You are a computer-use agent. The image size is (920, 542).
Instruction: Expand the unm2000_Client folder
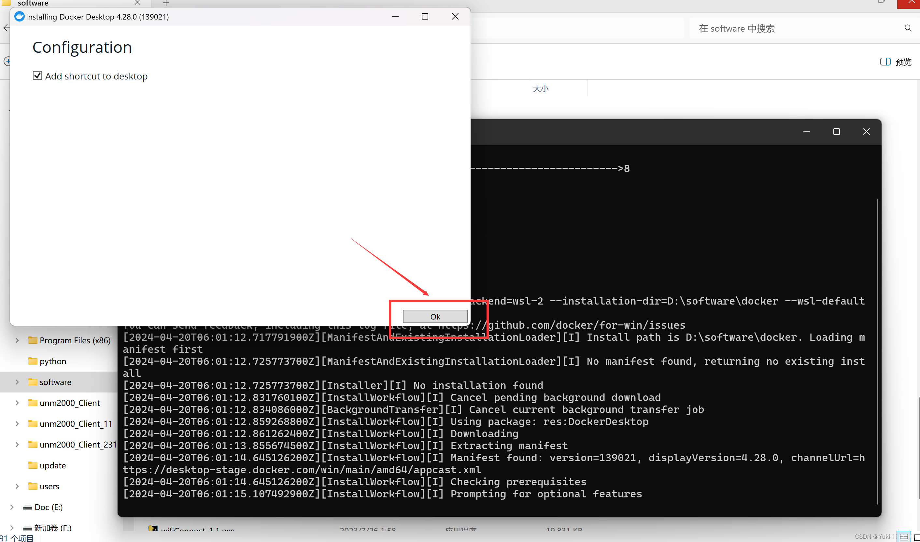[17, 403]
